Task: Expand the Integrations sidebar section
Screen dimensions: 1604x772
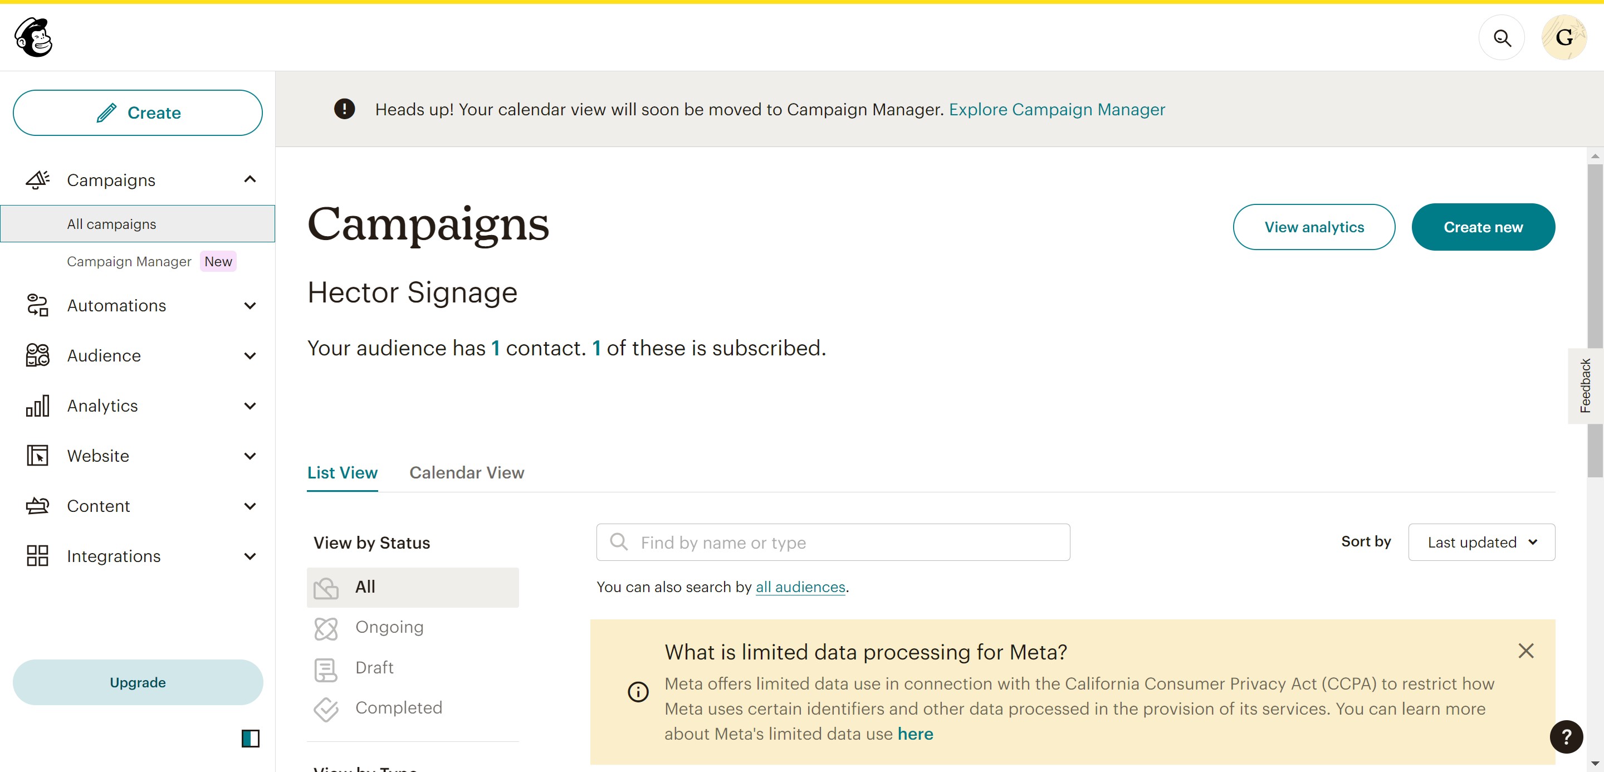Action: [250, 556]
